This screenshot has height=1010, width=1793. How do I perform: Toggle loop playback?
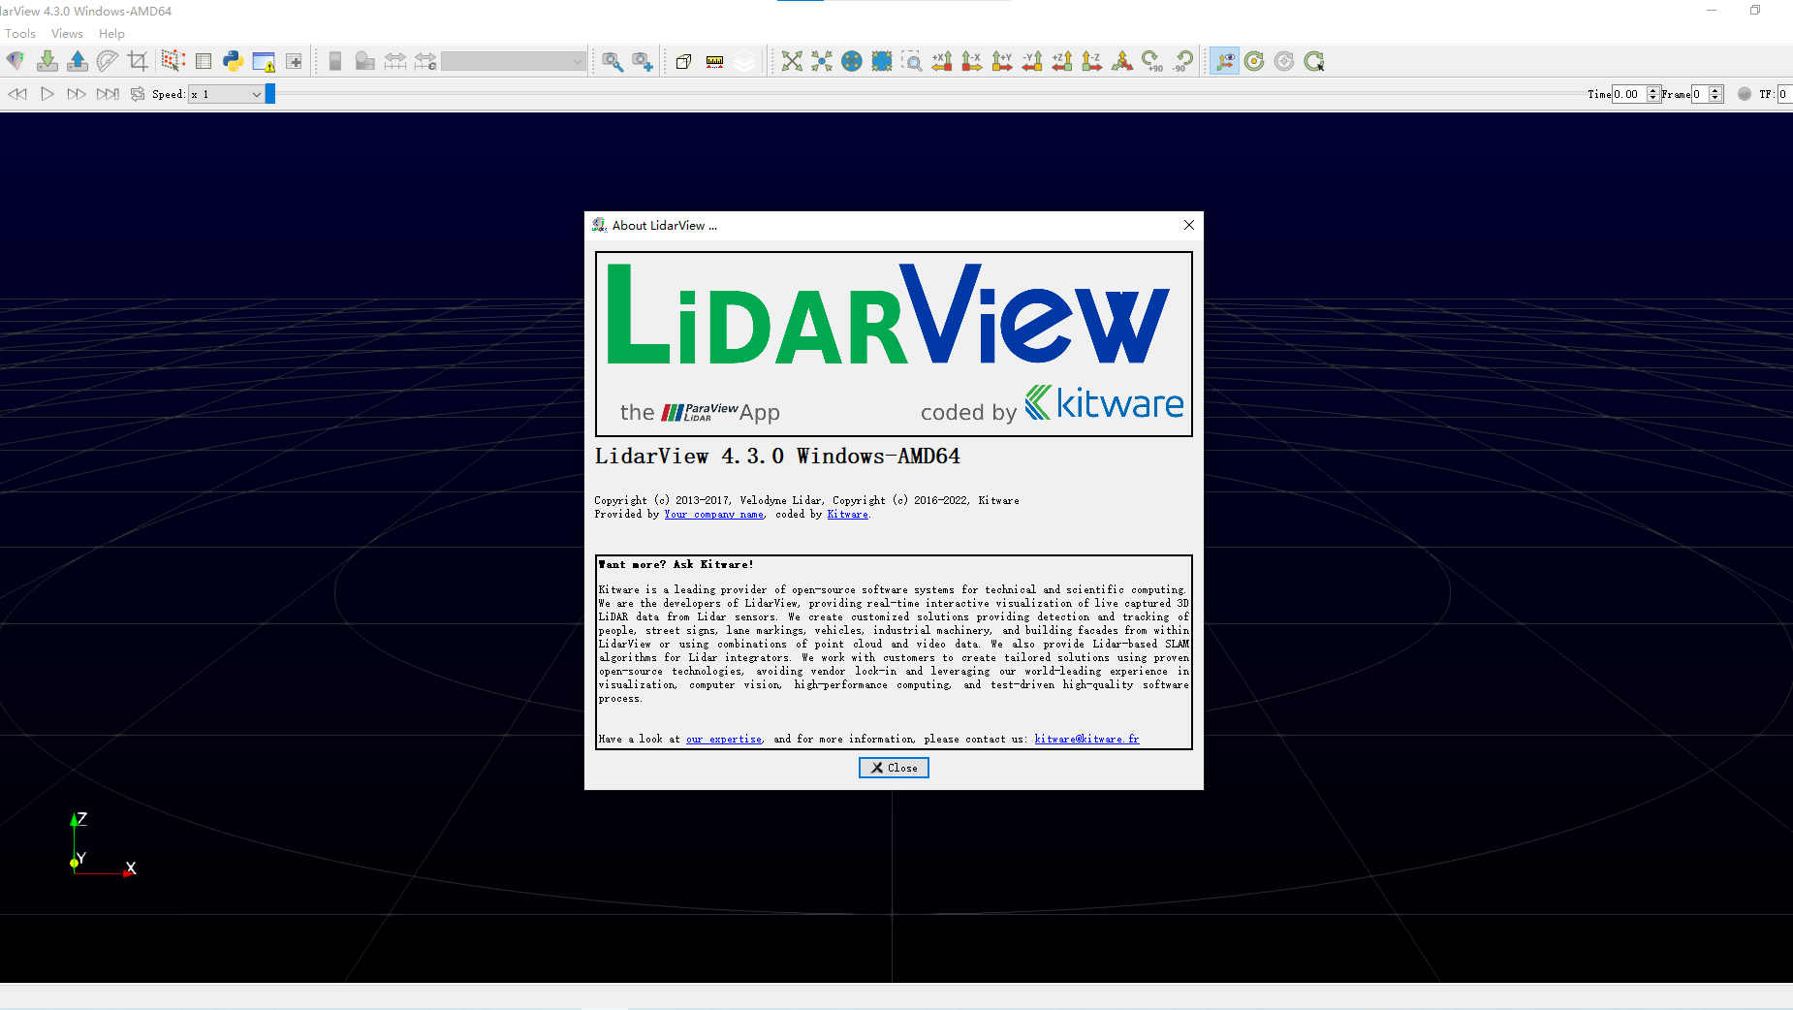(138, 94)
